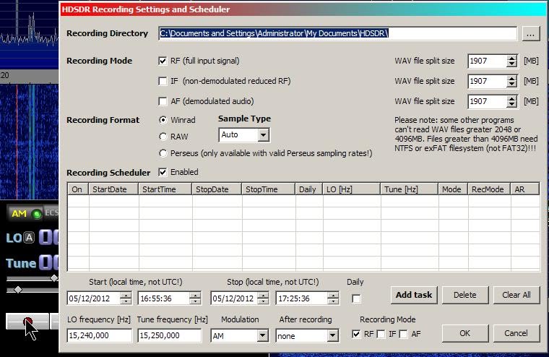Click the StopTime column header
Image resolution: width=549 pixels, height=357 pixels.
pos(268,189)
